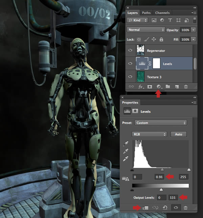
Task: Toggle the layer filtering switch
Action: point(195,20)
